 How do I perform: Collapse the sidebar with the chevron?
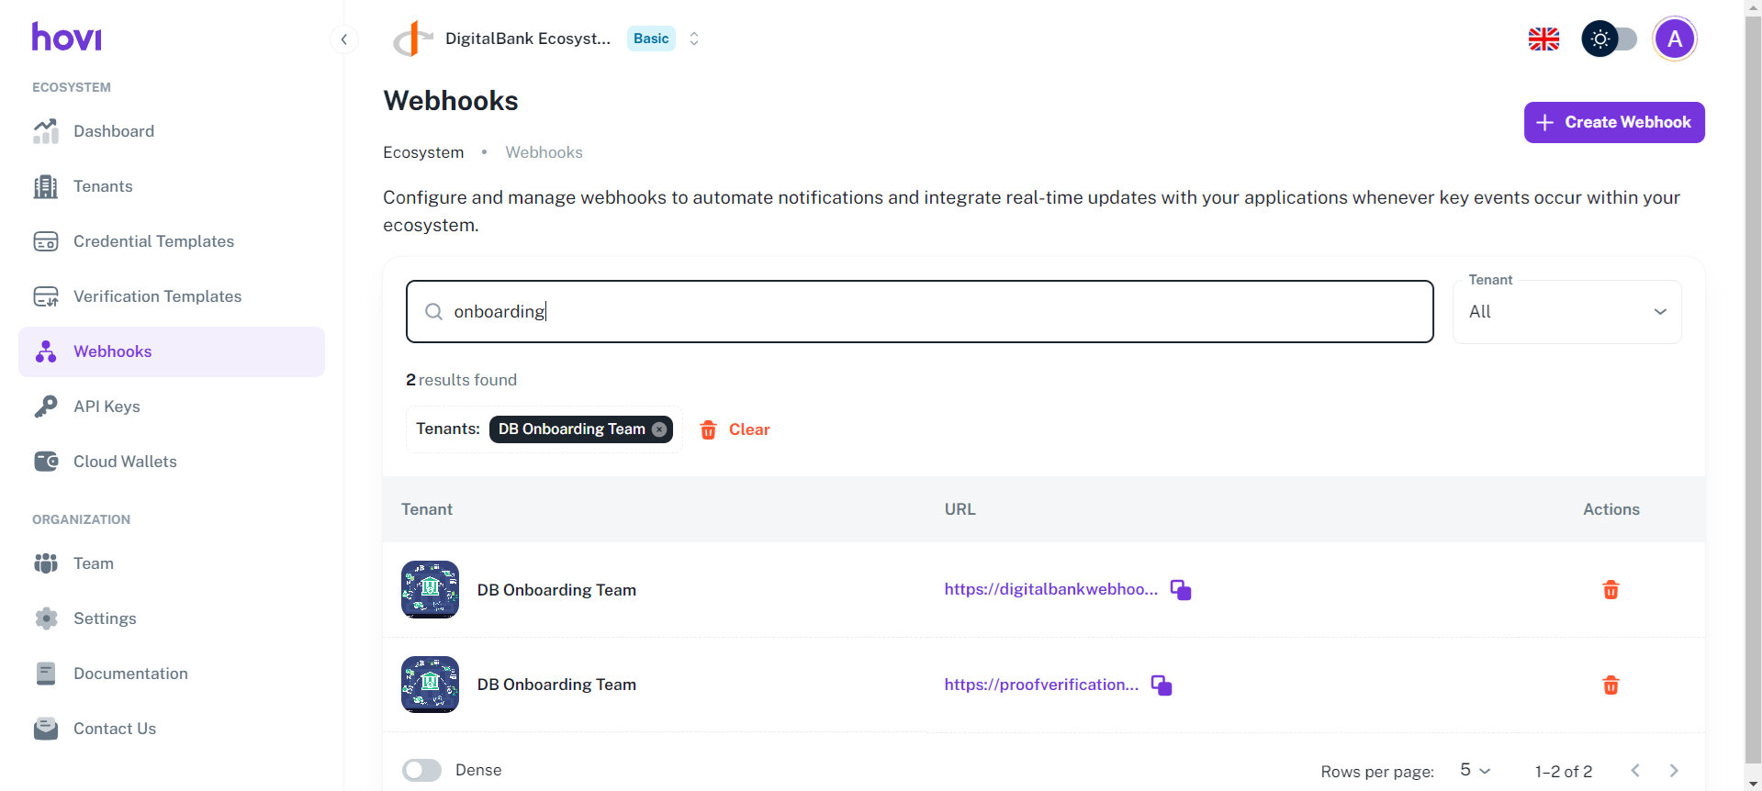coord(344,39)
